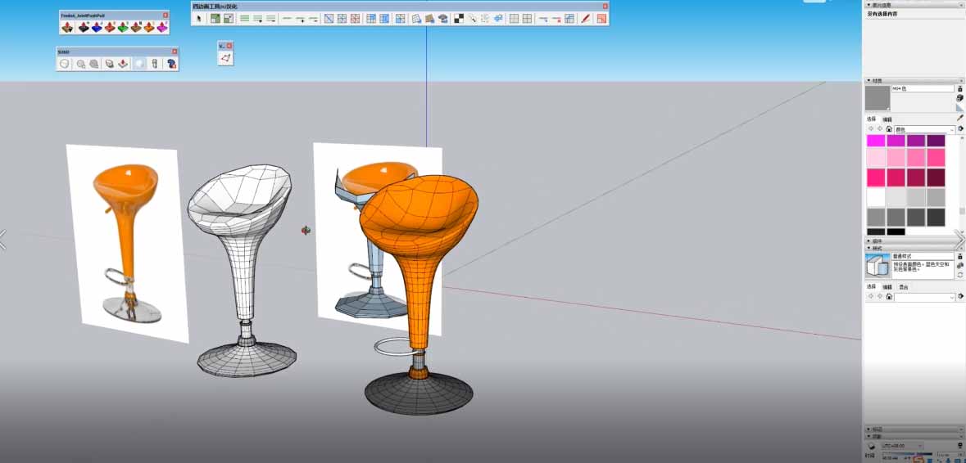
Task: Switch to the 编辑 tab in materials panel
Action: 887,119
